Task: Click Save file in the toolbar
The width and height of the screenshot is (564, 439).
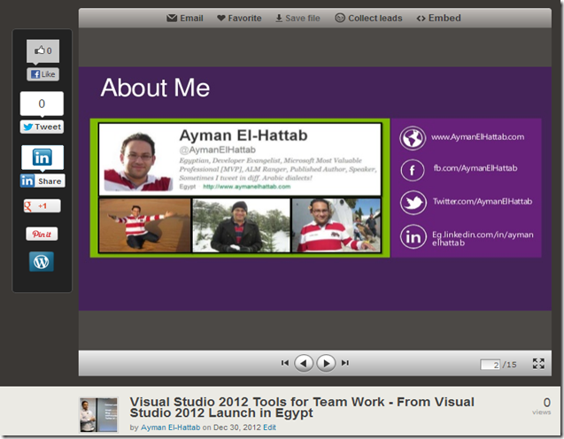Action: [297, 18]
